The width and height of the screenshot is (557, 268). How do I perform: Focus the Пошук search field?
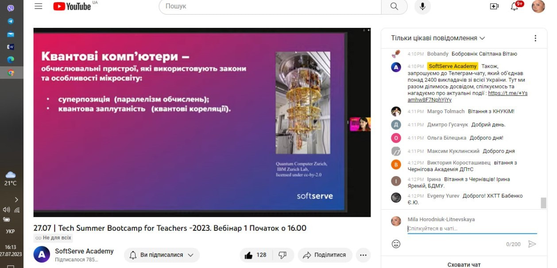click(270, 6)
